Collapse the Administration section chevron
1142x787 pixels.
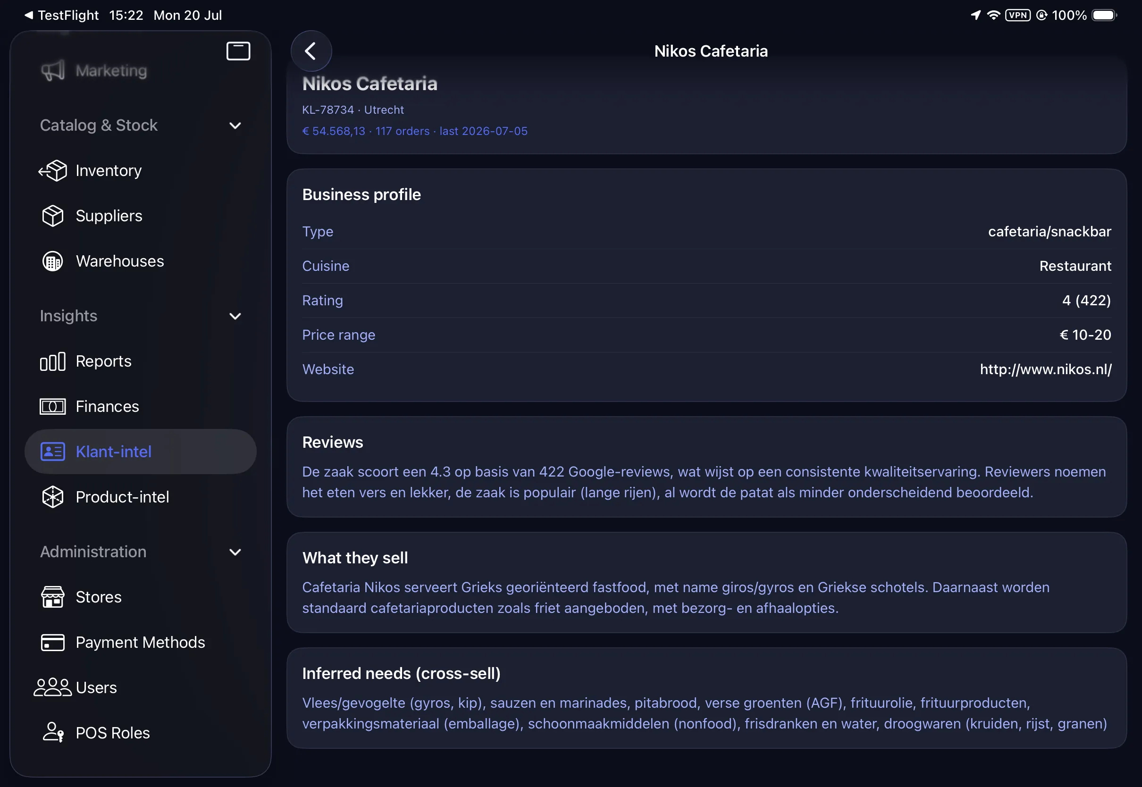tap(235, 552)
